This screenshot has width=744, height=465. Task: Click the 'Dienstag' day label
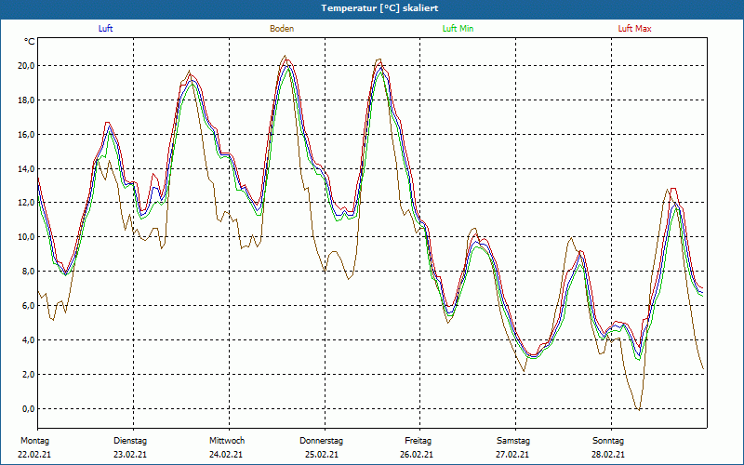pos(130,441)
